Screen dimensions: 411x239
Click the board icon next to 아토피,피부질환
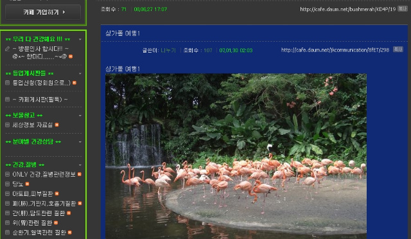pos(8,193)
